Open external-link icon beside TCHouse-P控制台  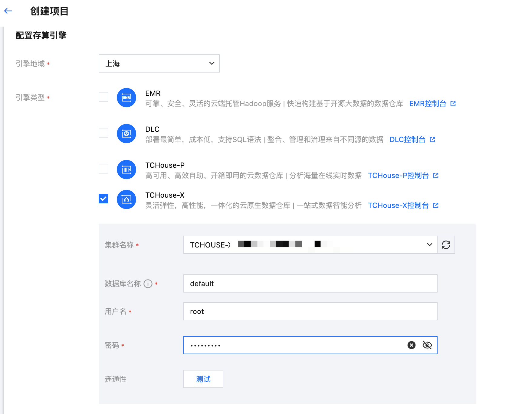(x=436, y=176)
